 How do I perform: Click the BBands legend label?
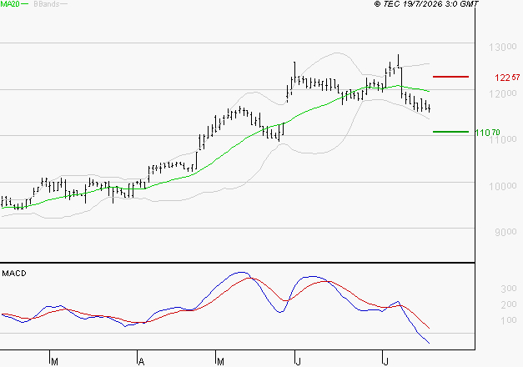[x=47, y=4]
